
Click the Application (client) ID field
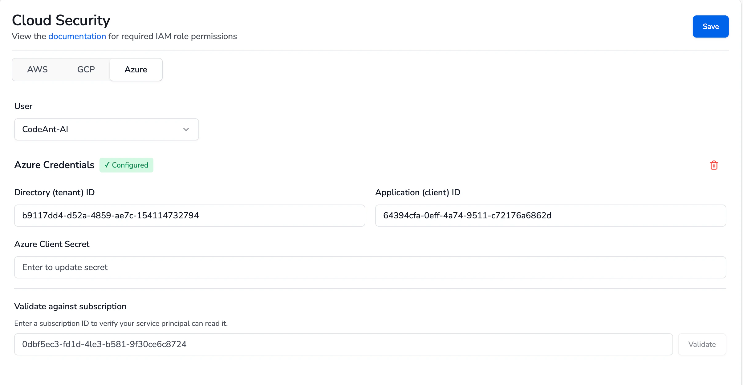pyautogui.click(x=550, y=215)
